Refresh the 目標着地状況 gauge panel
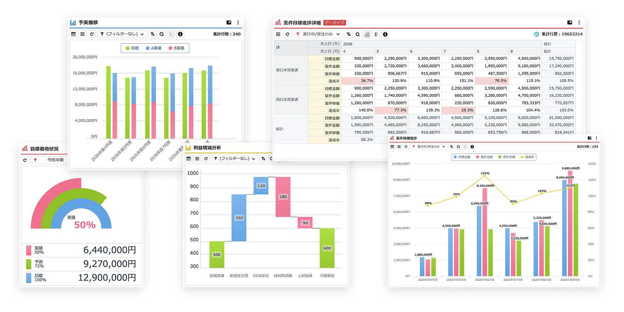The image size is (624, 312). pyautogui.click(x=25, y=160)
